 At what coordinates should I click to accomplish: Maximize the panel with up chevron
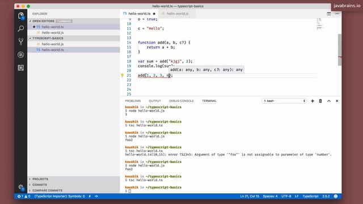(x=329, y=101)
